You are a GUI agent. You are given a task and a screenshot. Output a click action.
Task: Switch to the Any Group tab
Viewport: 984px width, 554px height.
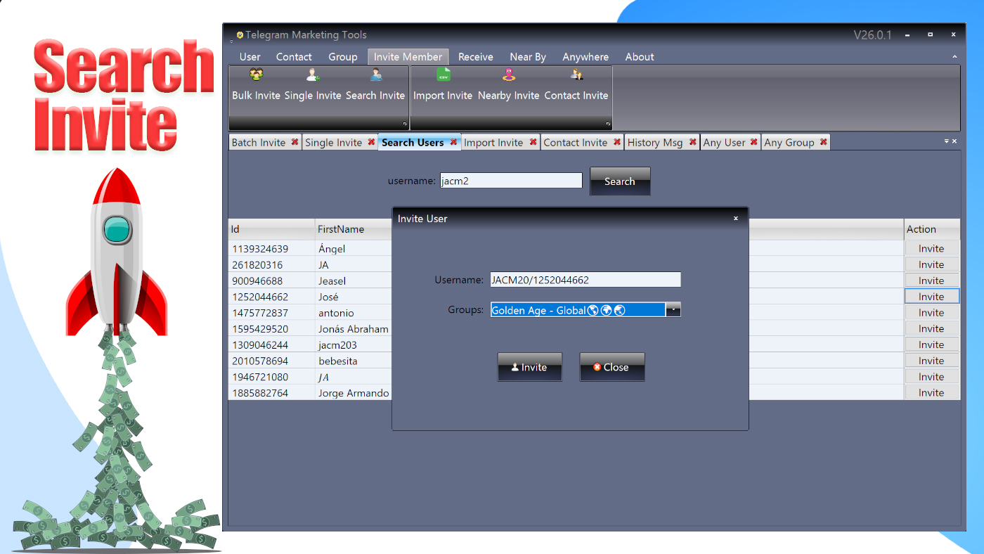point(789,142)
